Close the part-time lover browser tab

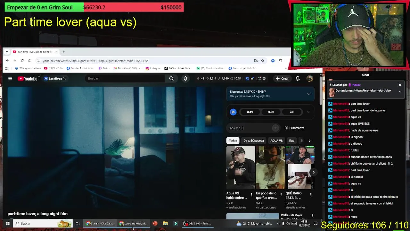pos(56,52)
